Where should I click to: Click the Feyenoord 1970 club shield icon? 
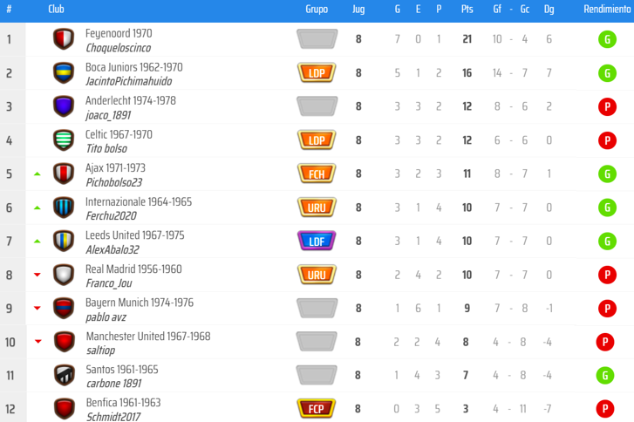[64, 39]
